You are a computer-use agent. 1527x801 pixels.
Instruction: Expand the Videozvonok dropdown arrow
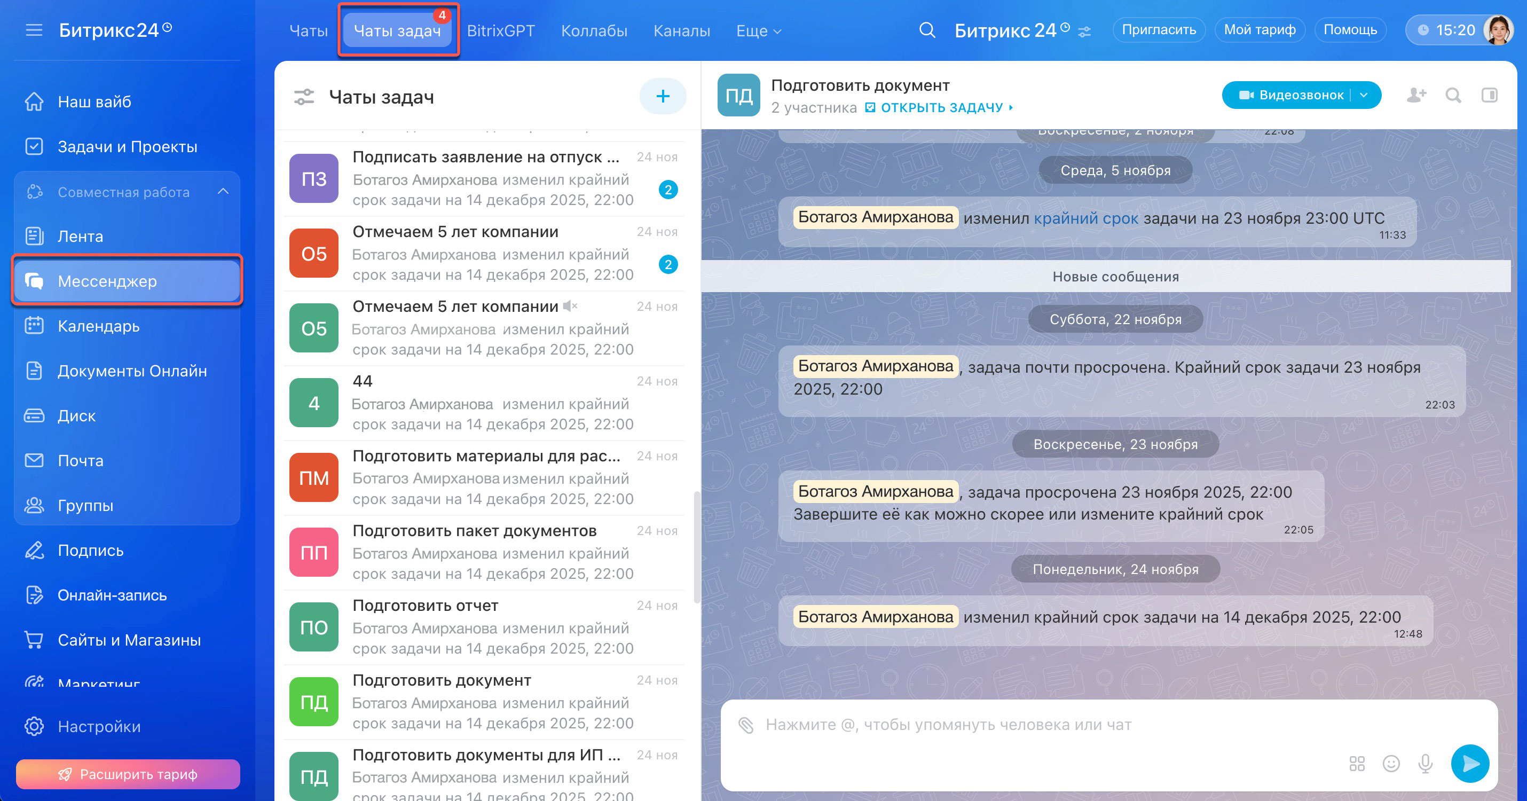(1364, 95)
